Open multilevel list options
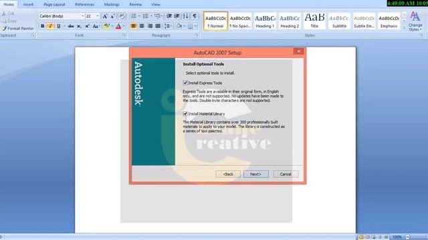 pos(158,16)
